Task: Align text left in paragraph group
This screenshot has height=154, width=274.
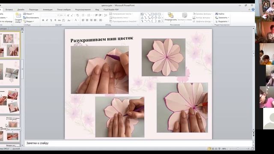Action: tap(83, 20)
